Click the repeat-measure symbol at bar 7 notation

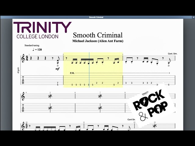(x=100, y=96)
